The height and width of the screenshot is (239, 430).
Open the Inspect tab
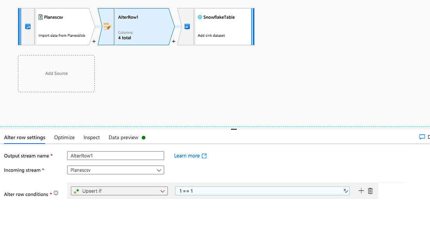tap(91, 137)
